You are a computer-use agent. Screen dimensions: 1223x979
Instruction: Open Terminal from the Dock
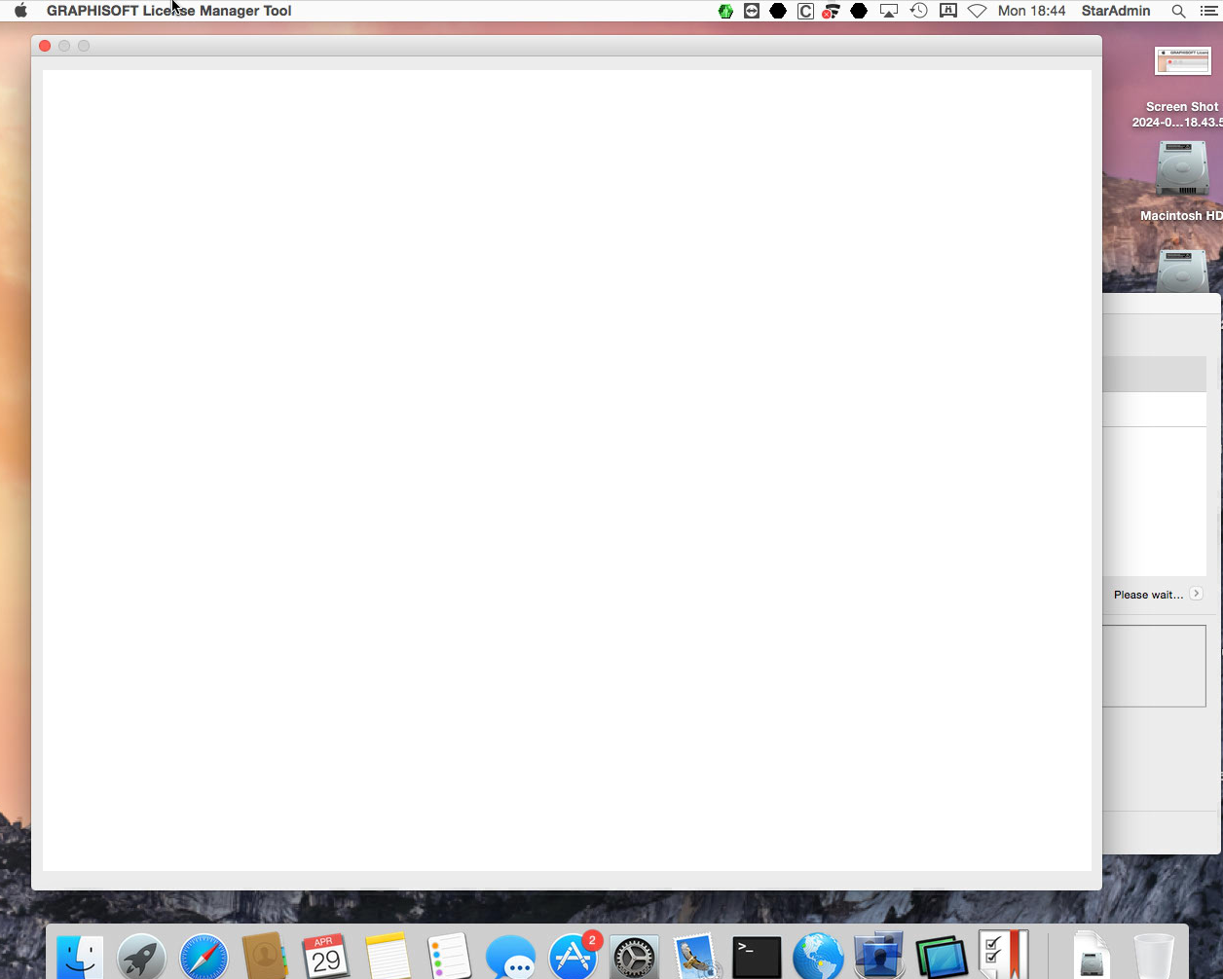pyautogui.click(x=757, y=957)
